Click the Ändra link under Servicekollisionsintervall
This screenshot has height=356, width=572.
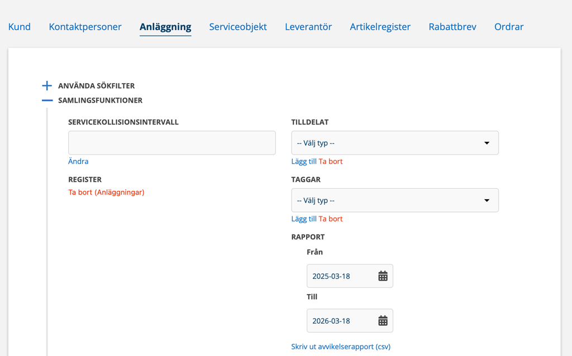[78, 161]
